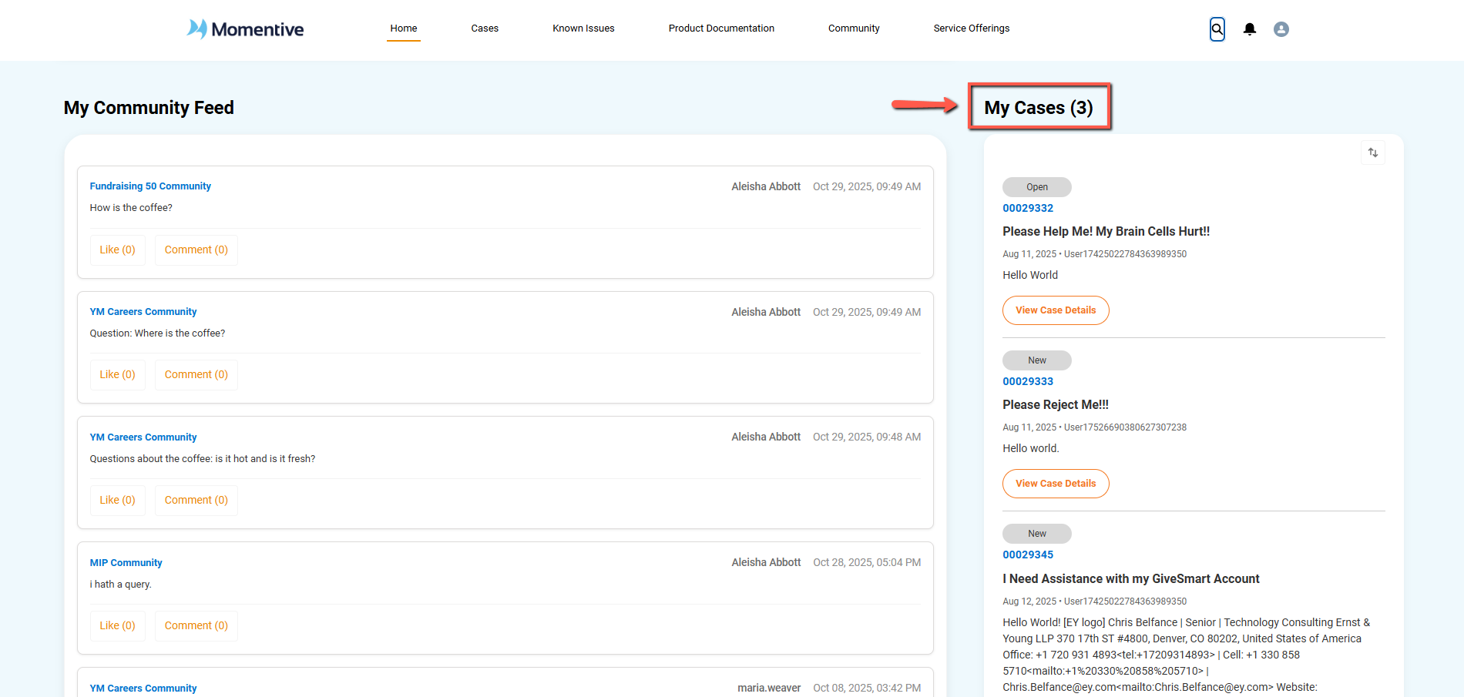Select the Home tab

(x=403, y=28)
